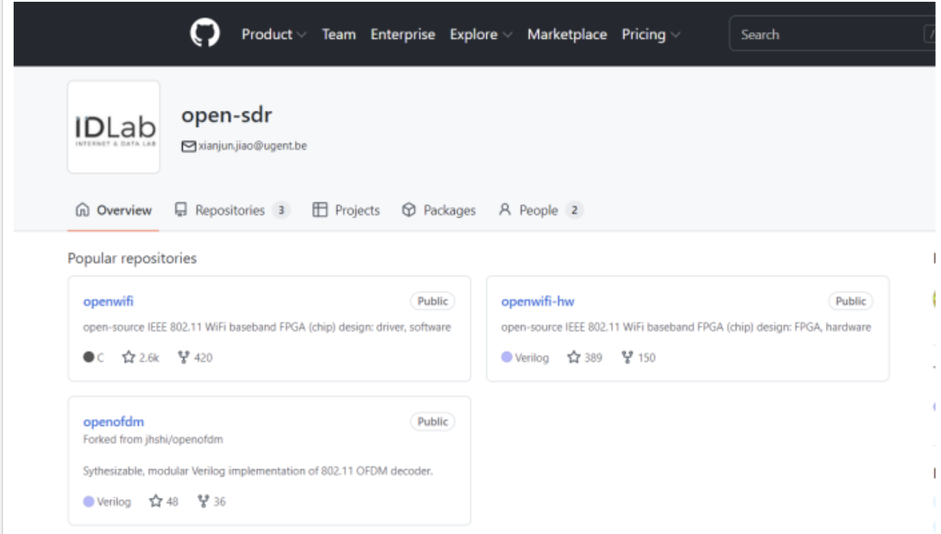The image size is (941, 534).
Task: Focus the Search input field
Action: [x=832, y=34]
